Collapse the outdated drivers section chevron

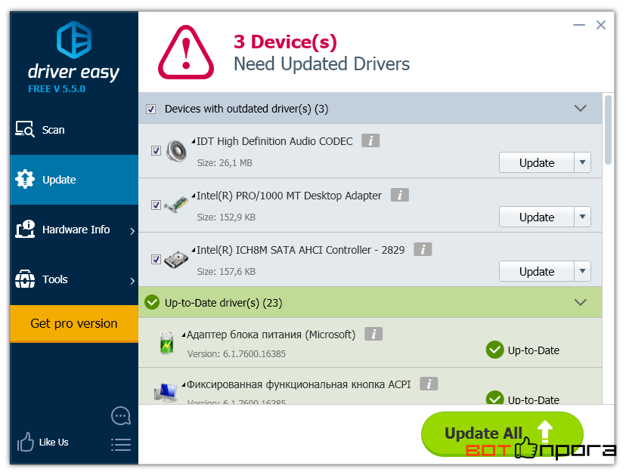(x=580, y=108)
